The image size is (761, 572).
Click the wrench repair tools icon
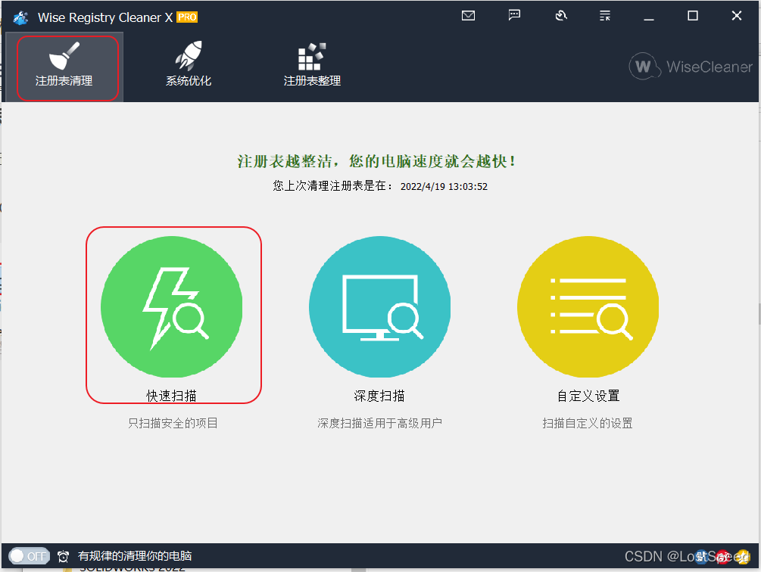tap(560, 14)
